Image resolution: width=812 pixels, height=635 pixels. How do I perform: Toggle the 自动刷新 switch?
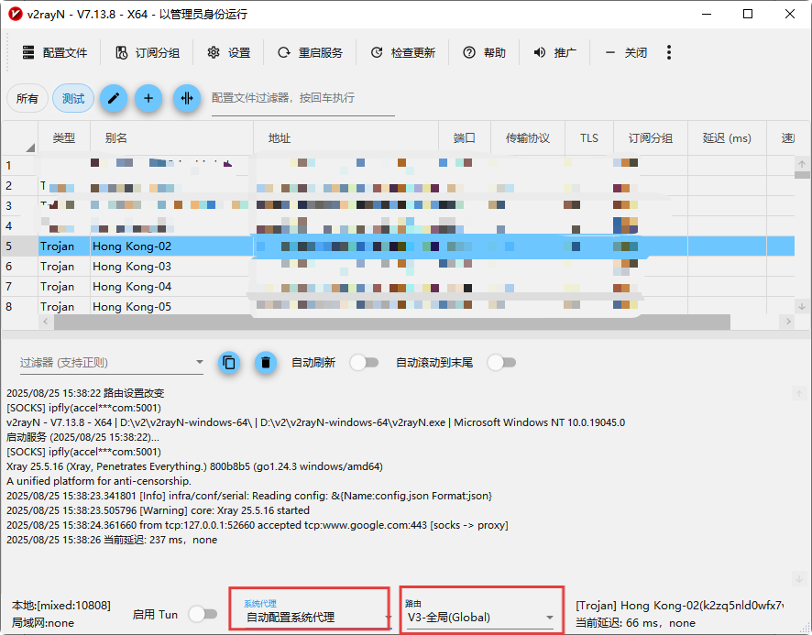tap(363, 363)
